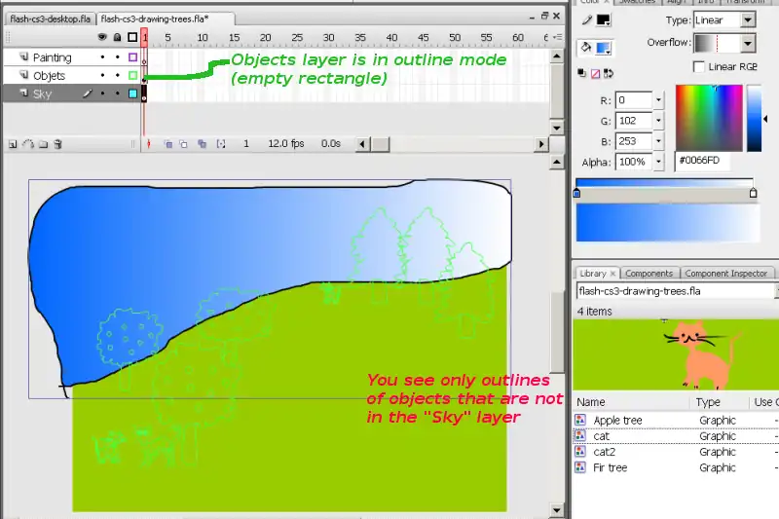
Task: Sort the library by the Type column header
Action: tap(709, 402)
